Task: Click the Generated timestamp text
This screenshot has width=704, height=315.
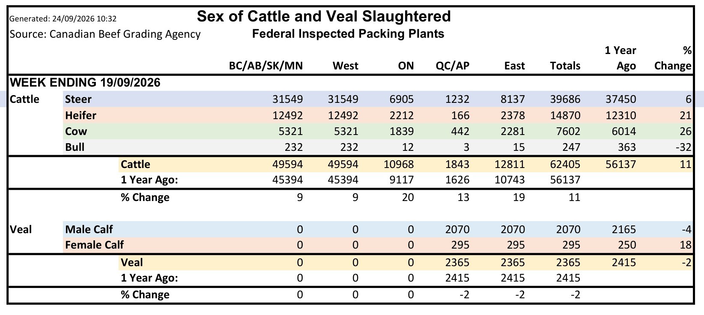Action: (63, 19)
